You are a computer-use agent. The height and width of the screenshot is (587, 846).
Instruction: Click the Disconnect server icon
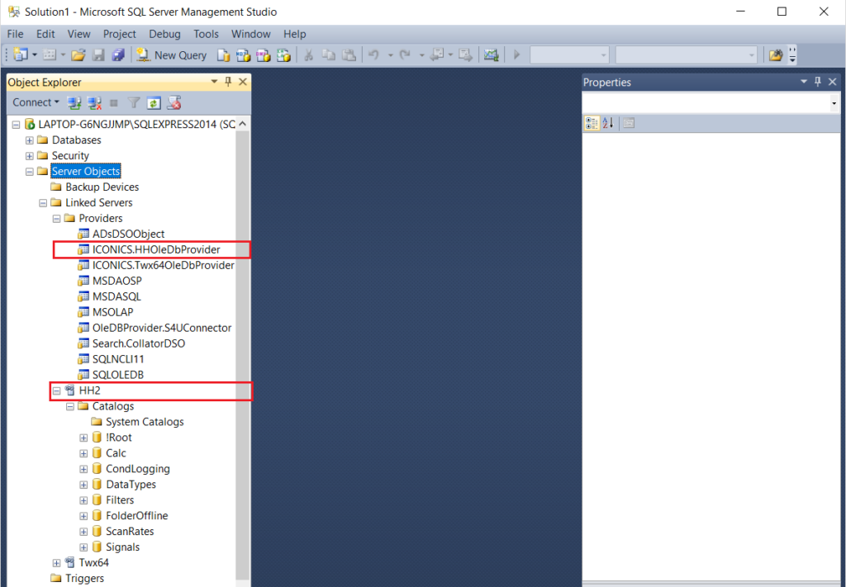(94, 102)
